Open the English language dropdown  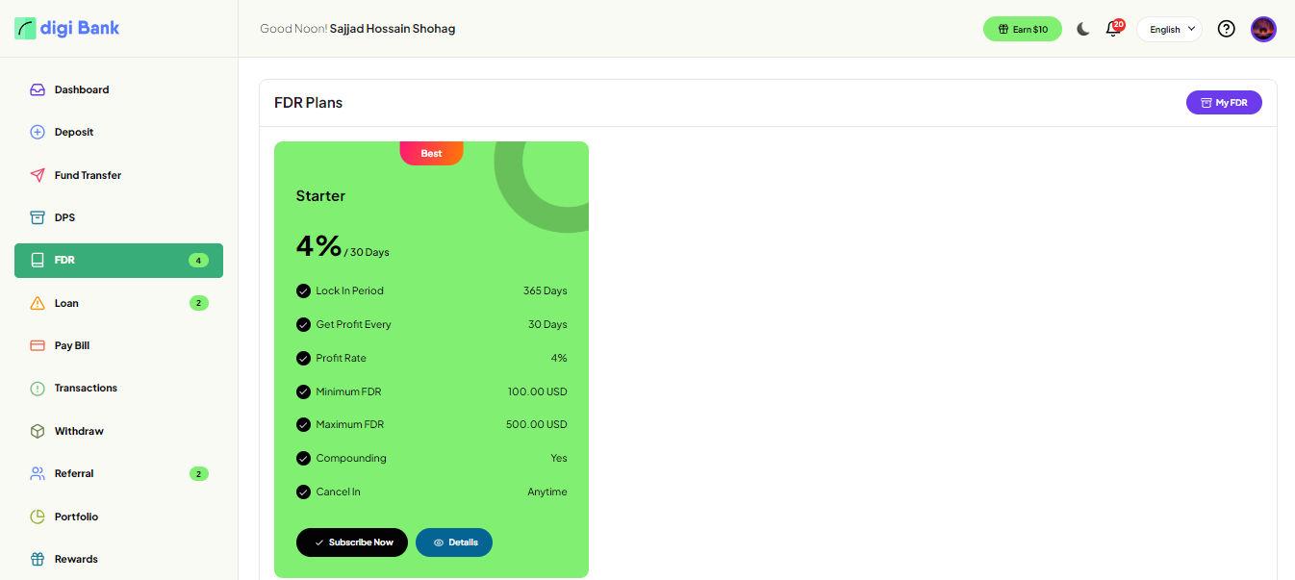[1169, 29]
